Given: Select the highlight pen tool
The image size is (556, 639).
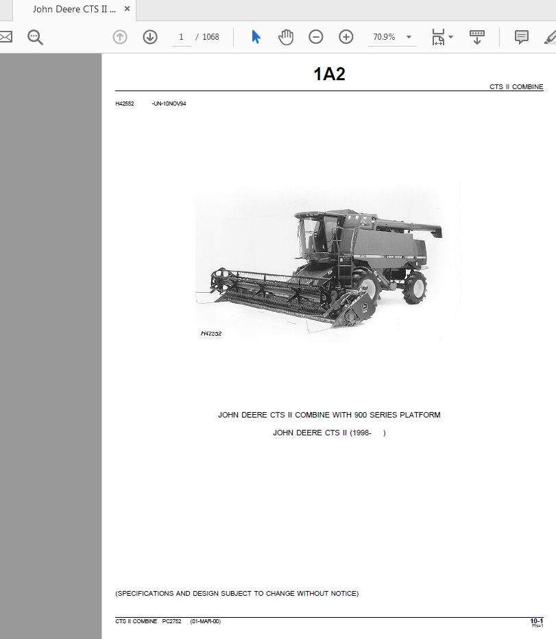Looking at the screenshot, I should click(551, 37).
